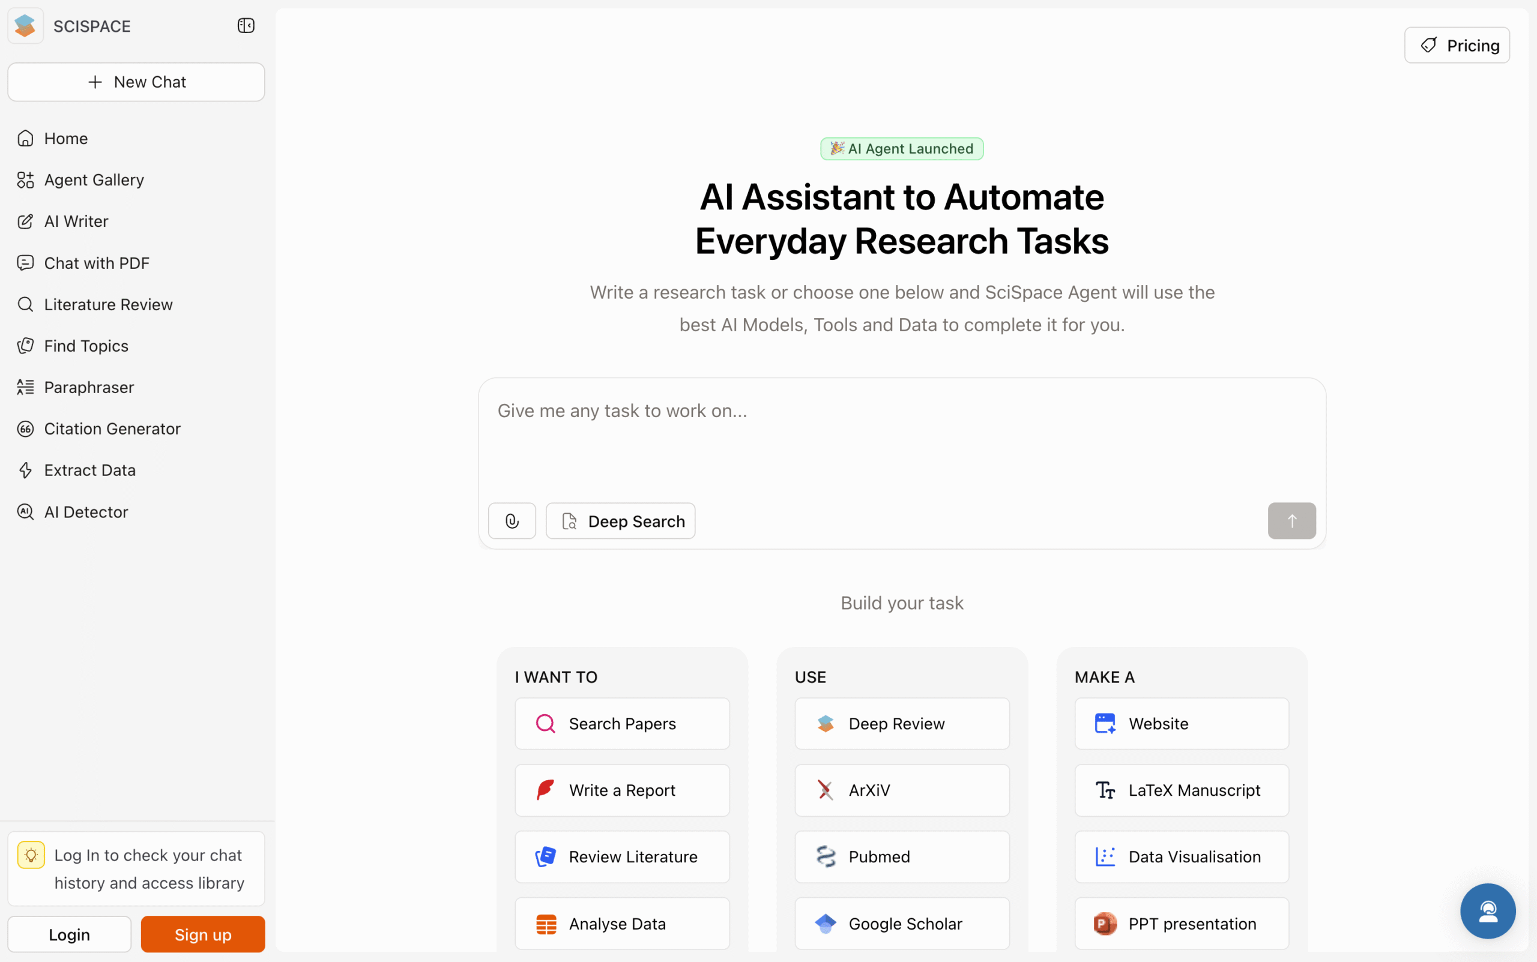Open the support chat bubble icon
Image resolution: width=1537 pixels, height=962 pixels.
(x=1487, y=910)
